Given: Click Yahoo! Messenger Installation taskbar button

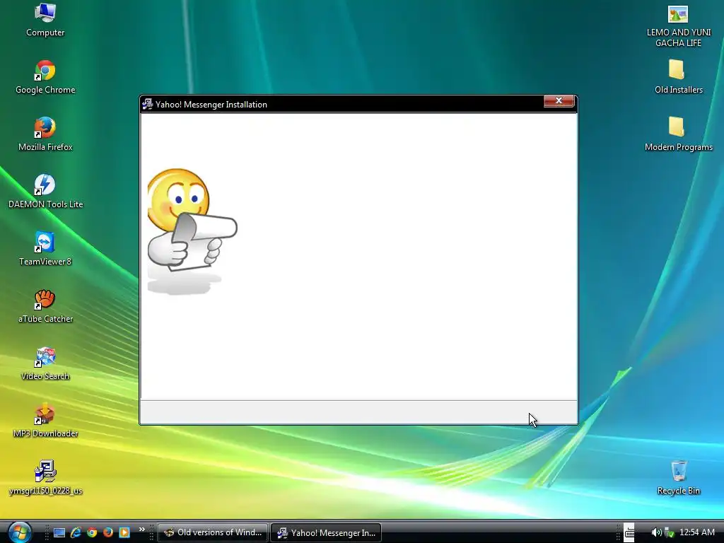Looking at the screenshot, I should [326, 532].
